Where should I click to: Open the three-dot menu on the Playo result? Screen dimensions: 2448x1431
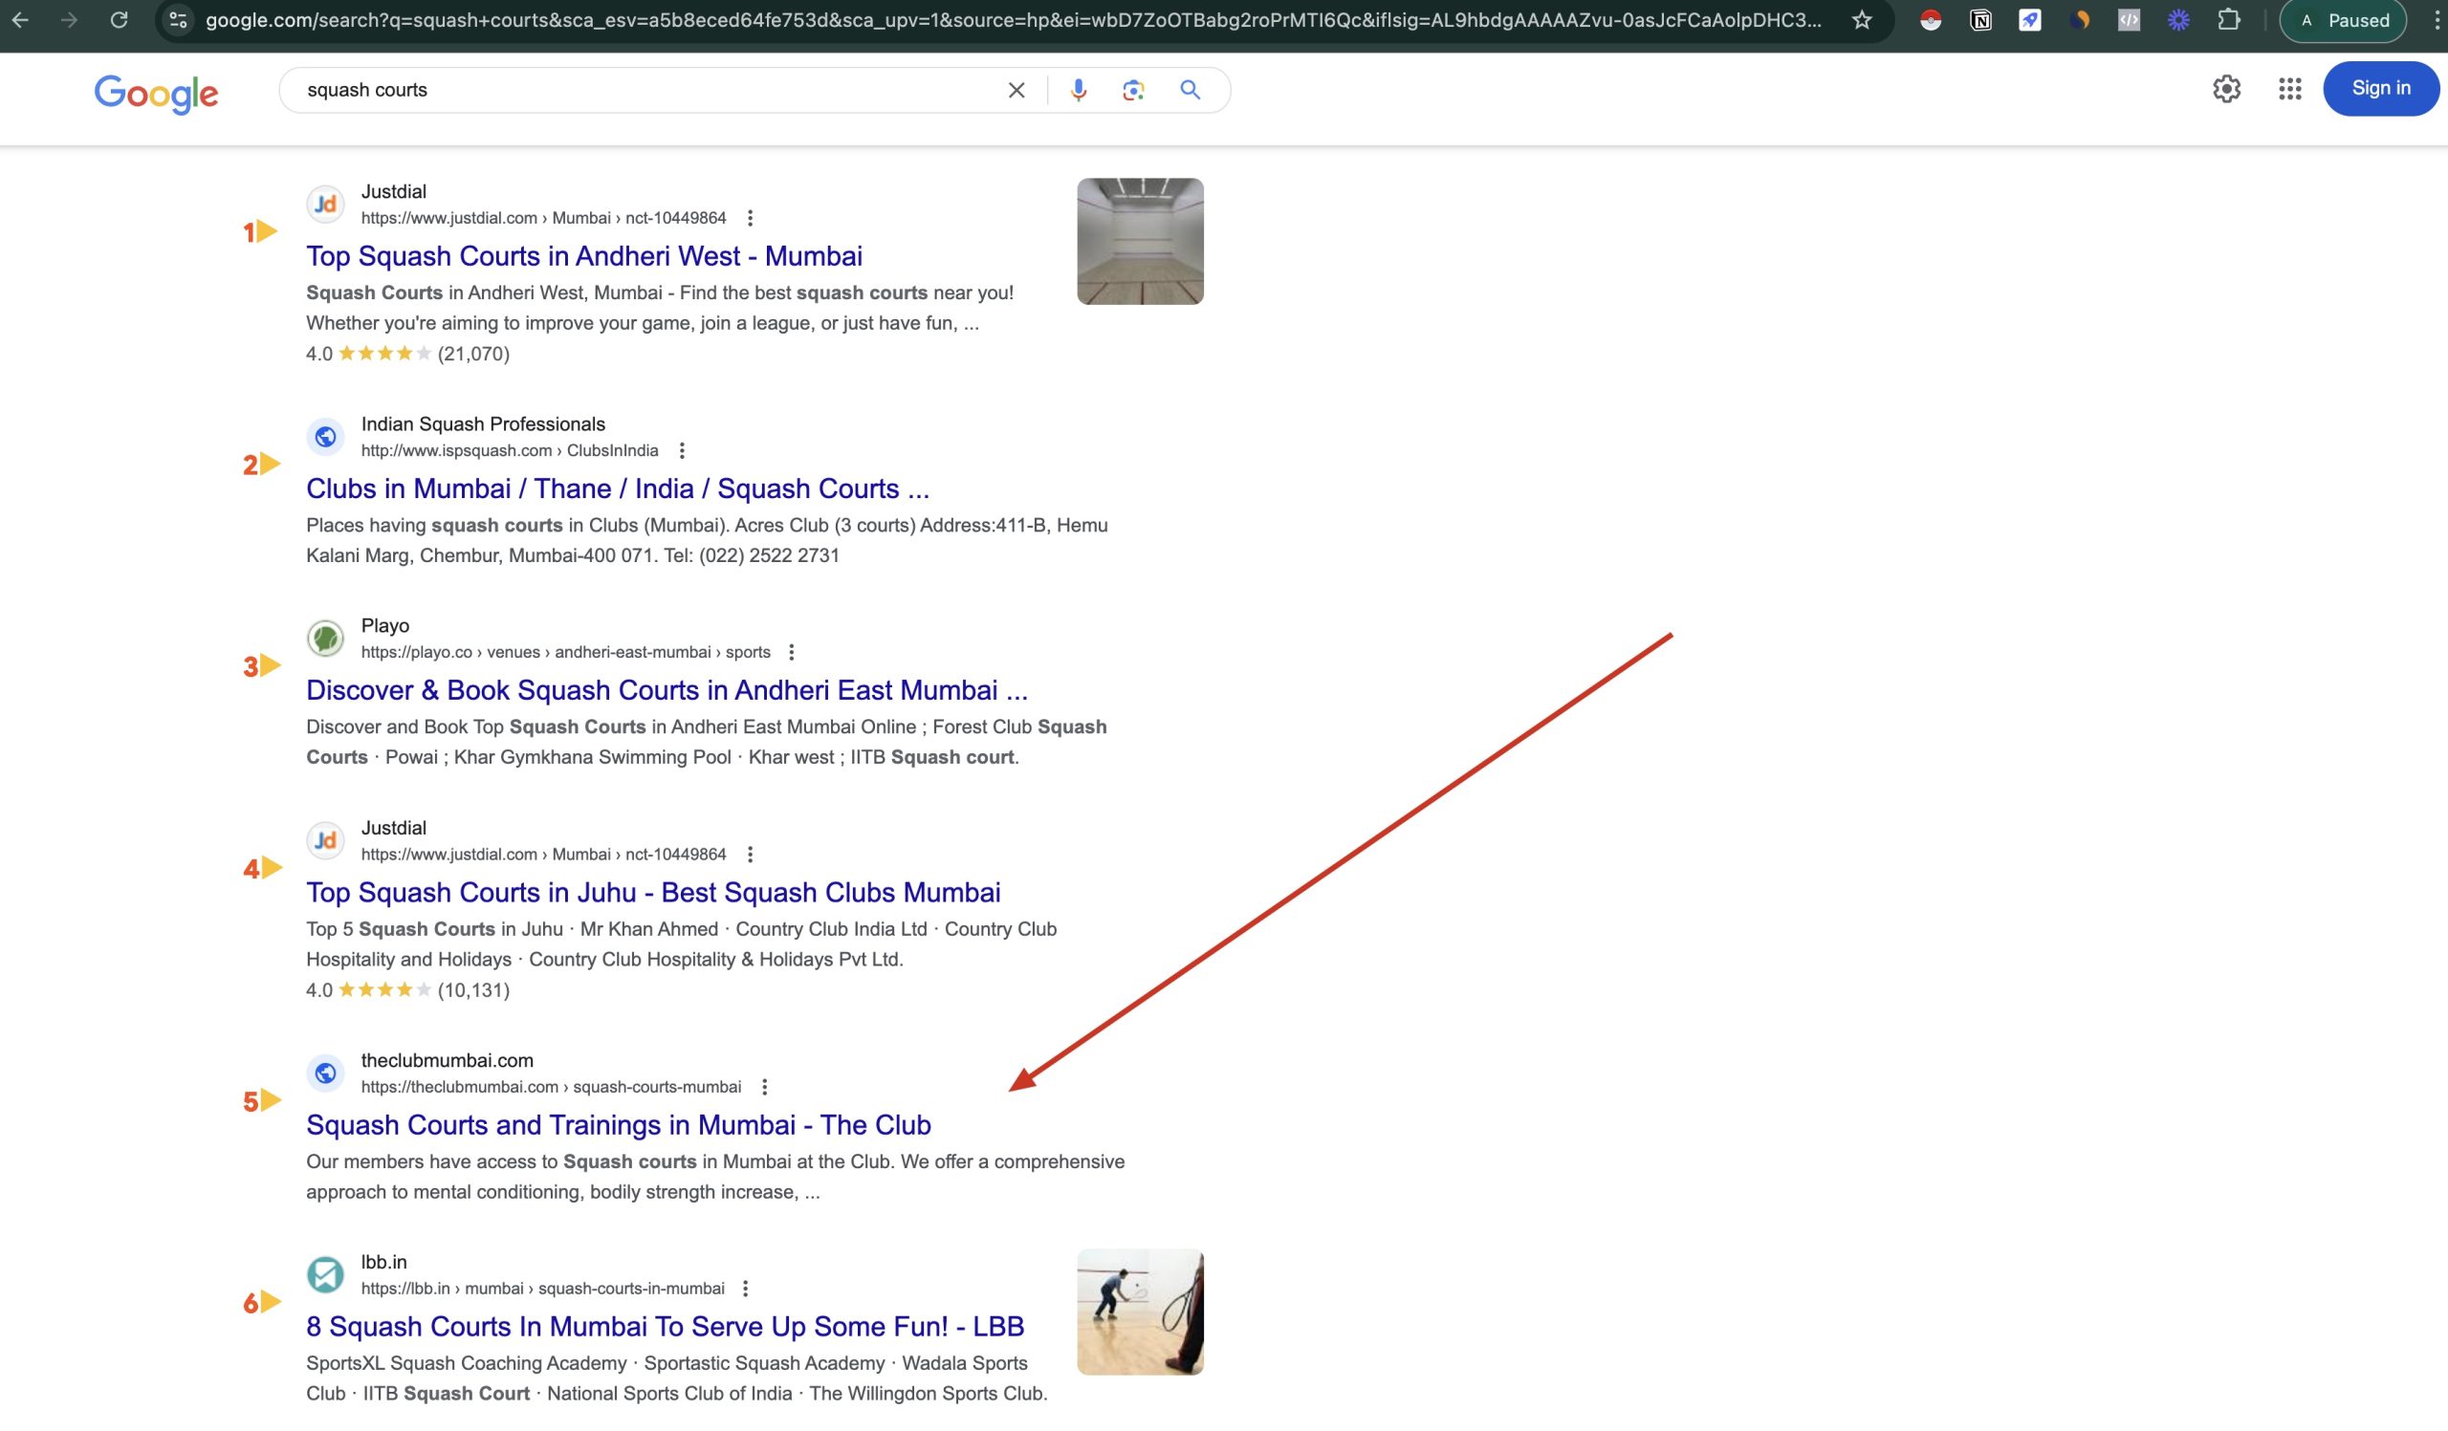[792, 651]
